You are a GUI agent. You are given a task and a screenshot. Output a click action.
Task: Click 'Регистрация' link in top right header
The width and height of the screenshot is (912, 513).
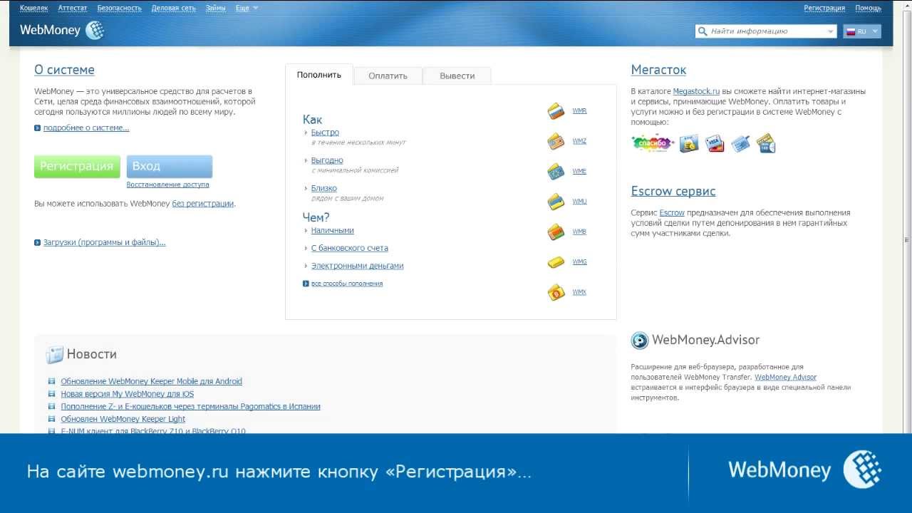824,9
